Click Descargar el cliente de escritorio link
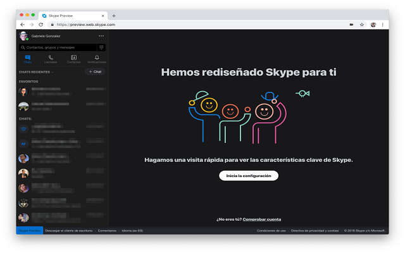This screenshot has width=405, height=253. point(70,230)
